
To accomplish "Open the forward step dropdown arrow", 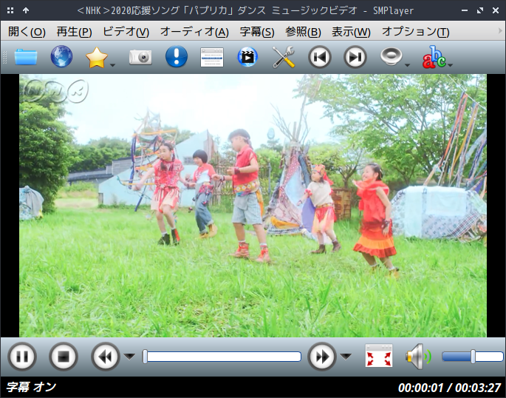I will pyautogui.click(x=346, y=357).
